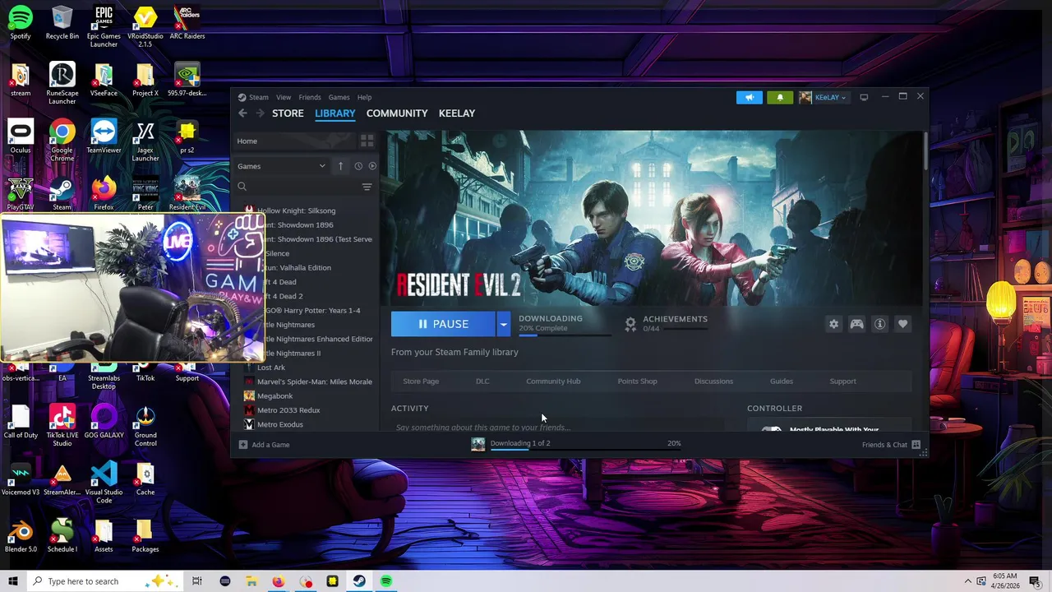
Task: Go to the COMMUNITY tab
Action: pyautogui.click(x=397, y=113)
